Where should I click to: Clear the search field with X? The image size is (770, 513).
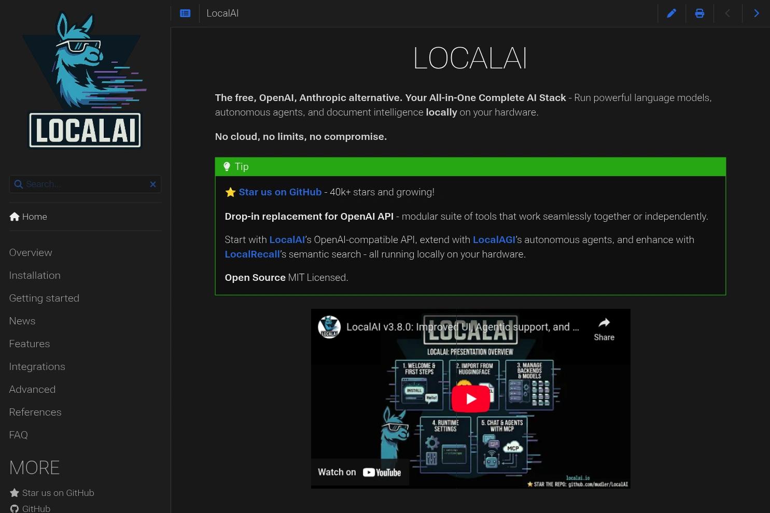point(153,184)
